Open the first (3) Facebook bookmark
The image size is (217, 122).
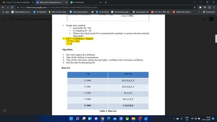click(40, 12)
